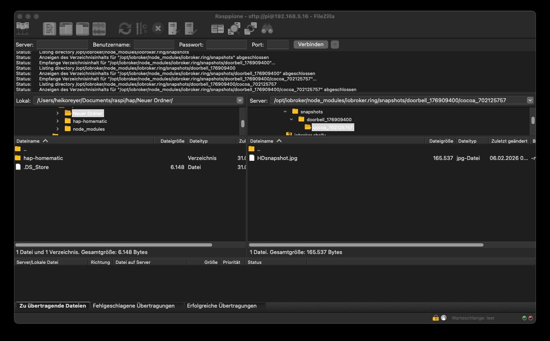
Task: Click the remote tree vertical scrollbar
Action: coord(533,120)
